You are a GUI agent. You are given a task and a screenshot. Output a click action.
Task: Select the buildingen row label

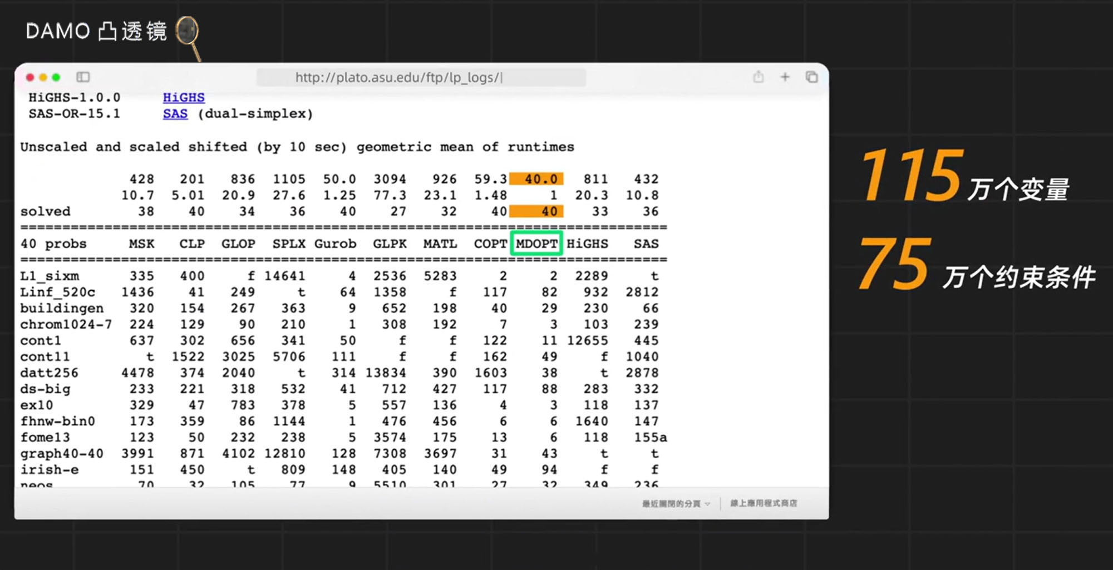(62, 308)
